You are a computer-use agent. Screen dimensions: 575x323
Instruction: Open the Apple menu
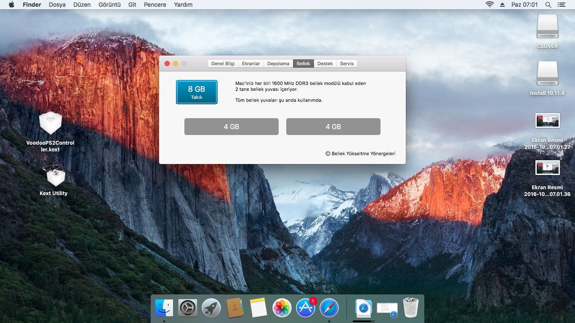(x=11, y=5)
